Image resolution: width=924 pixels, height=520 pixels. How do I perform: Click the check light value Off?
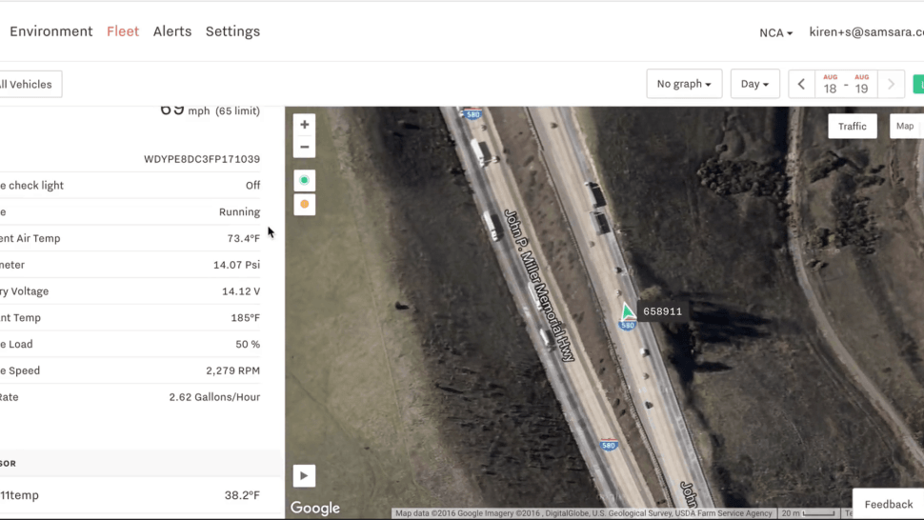(x=252, y=186)
